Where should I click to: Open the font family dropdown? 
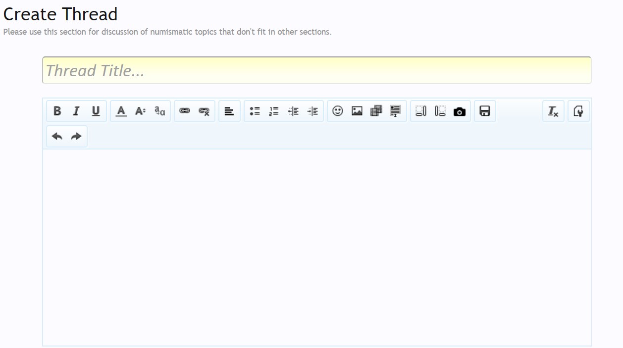(159, 111)
